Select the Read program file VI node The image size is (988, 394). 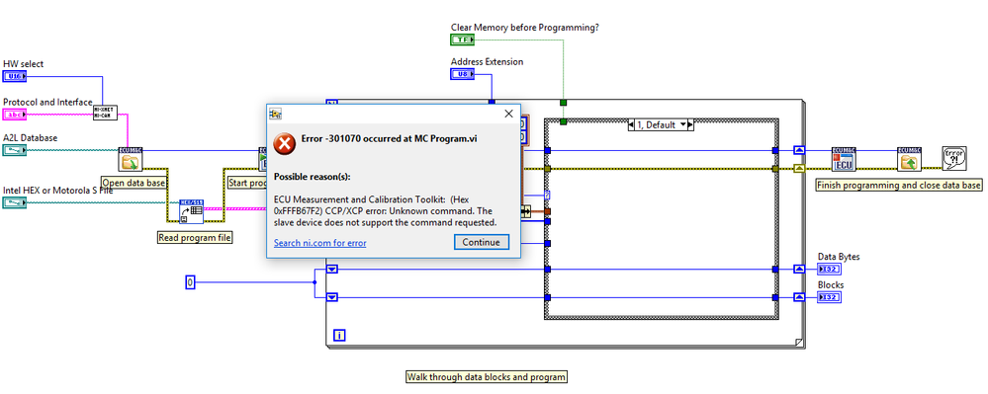tap(191, 211)
